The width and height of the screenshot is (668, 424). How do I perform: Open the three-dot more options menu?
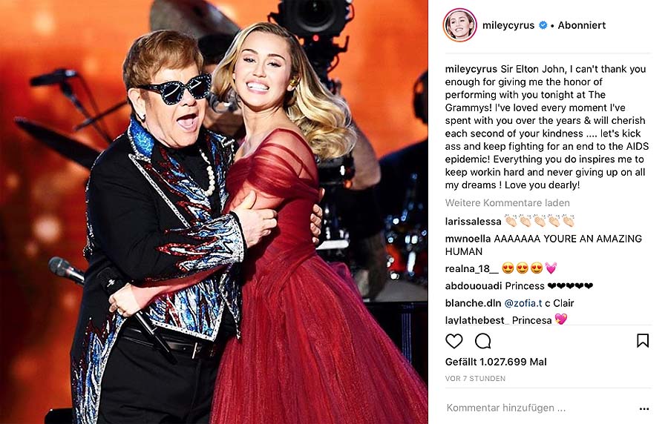click(x=644, y=408)
